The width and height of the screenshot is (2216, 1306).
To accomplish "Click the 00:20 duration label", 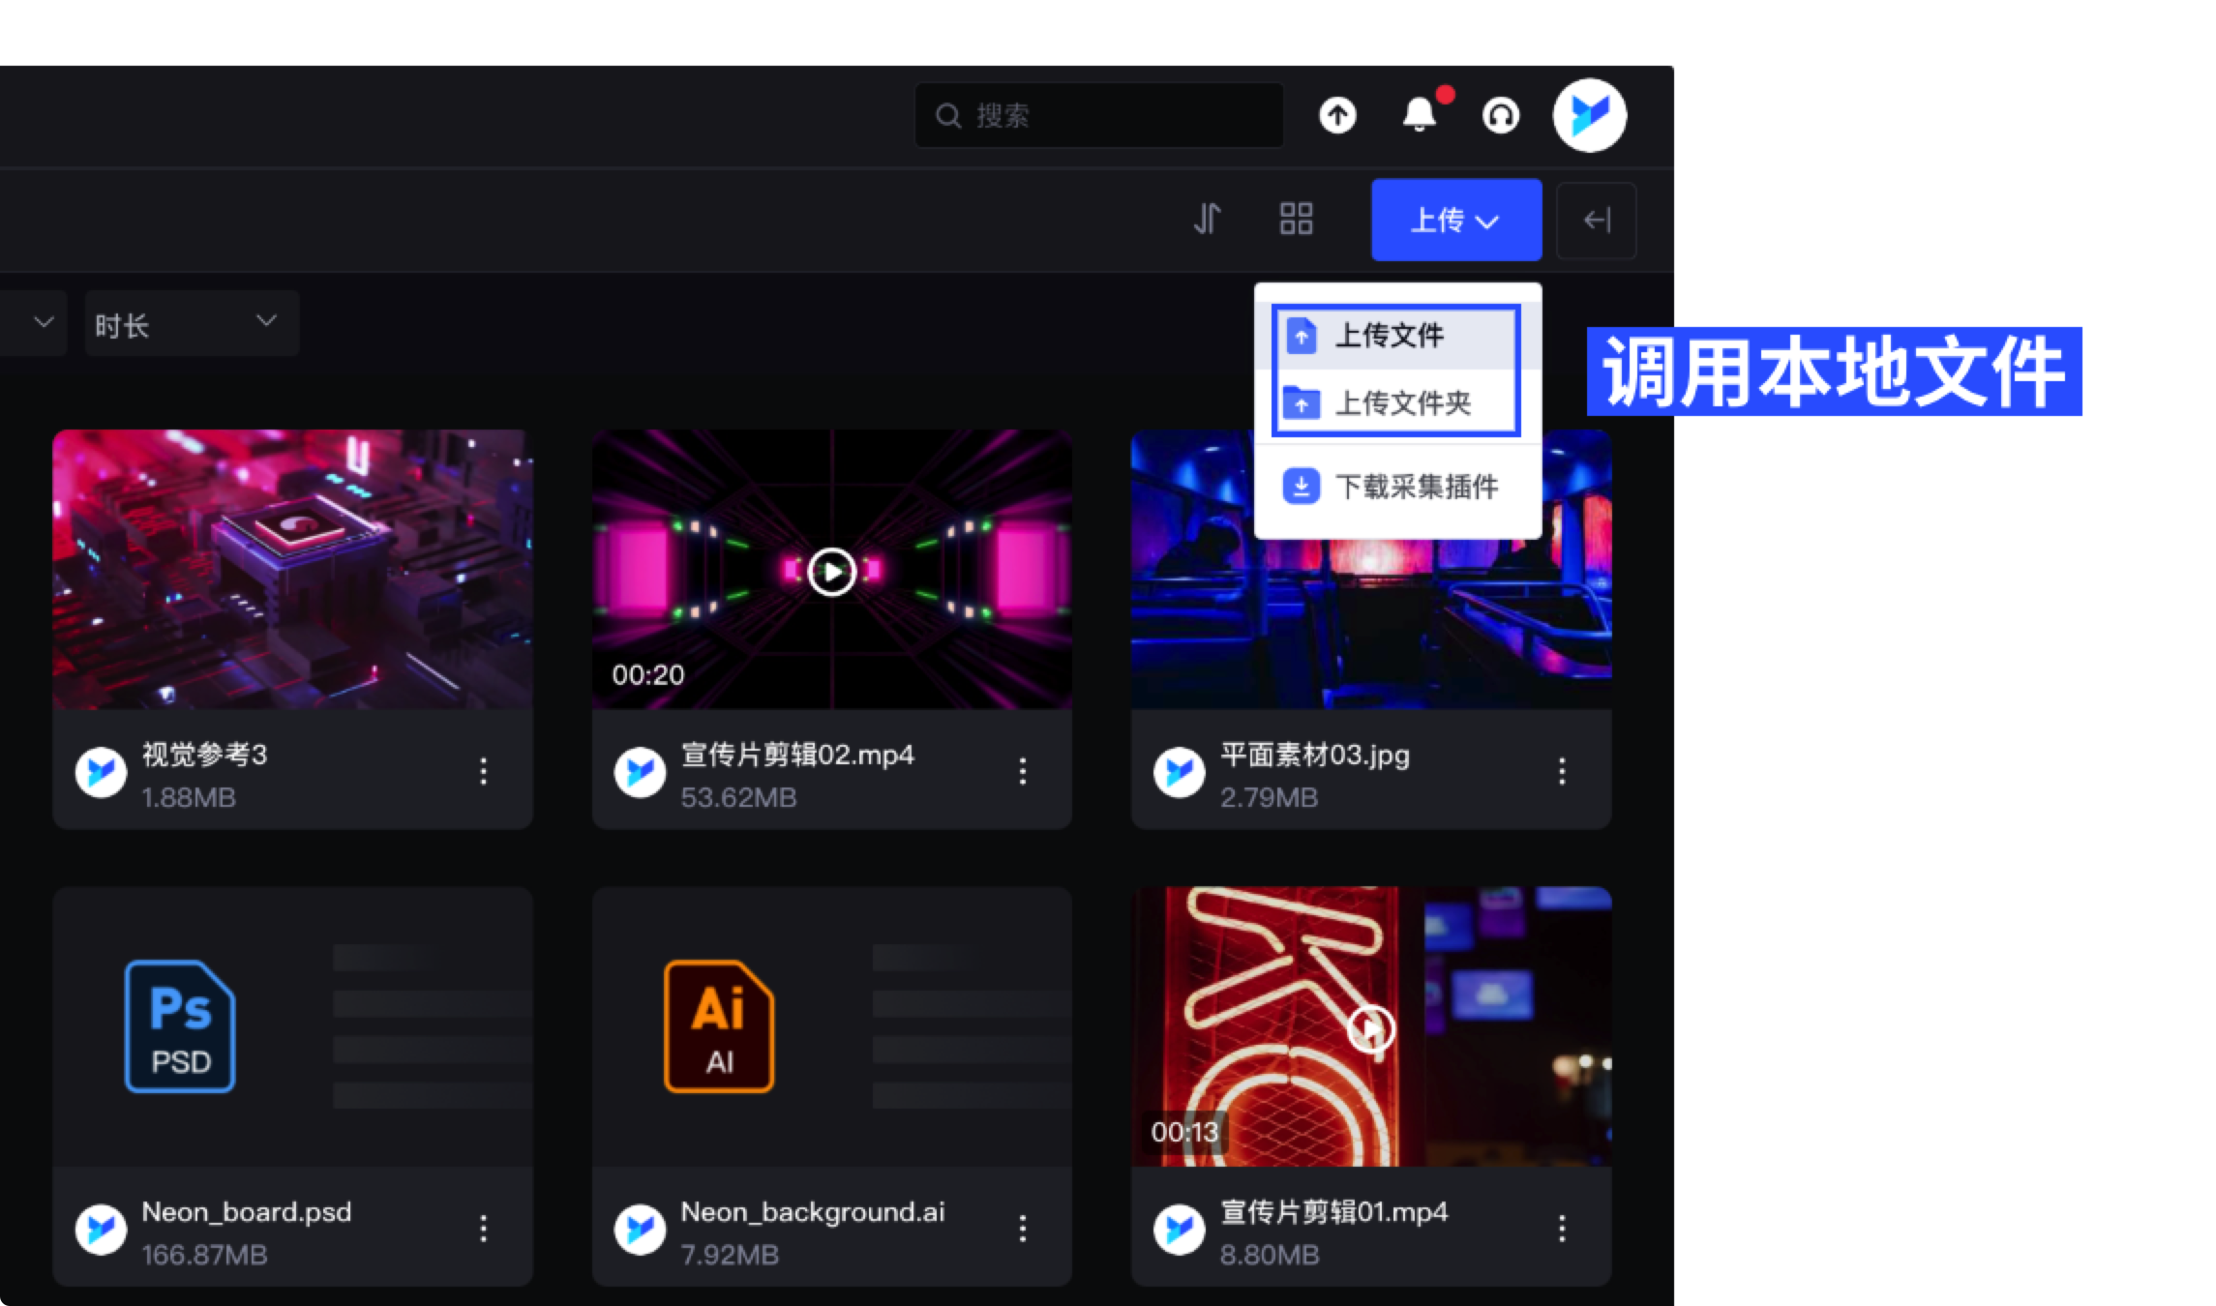I will [x=647, y=674].
